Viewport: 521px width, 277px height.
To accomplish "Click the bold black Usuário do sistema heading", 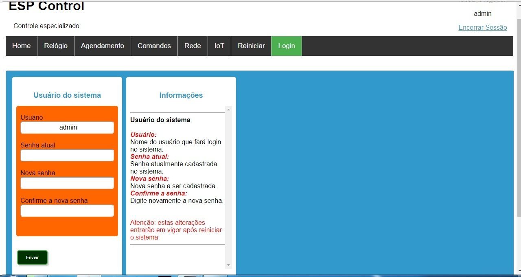I will click(160, 120).
